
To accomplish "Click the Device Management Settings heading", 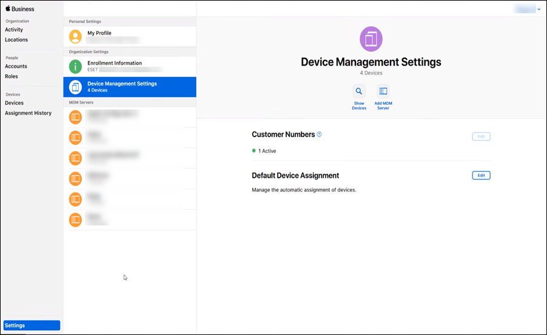I will coord(371,62).
